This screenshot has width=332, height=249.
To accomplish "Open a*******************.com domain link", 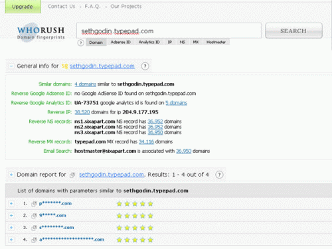I will [x=72, y=239].
